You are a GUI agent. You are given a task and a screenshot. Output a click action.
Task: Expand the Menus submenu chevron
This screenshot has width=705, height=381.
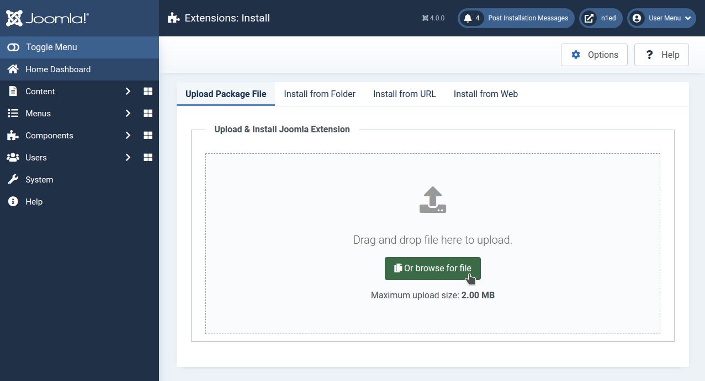click(128, 114)
